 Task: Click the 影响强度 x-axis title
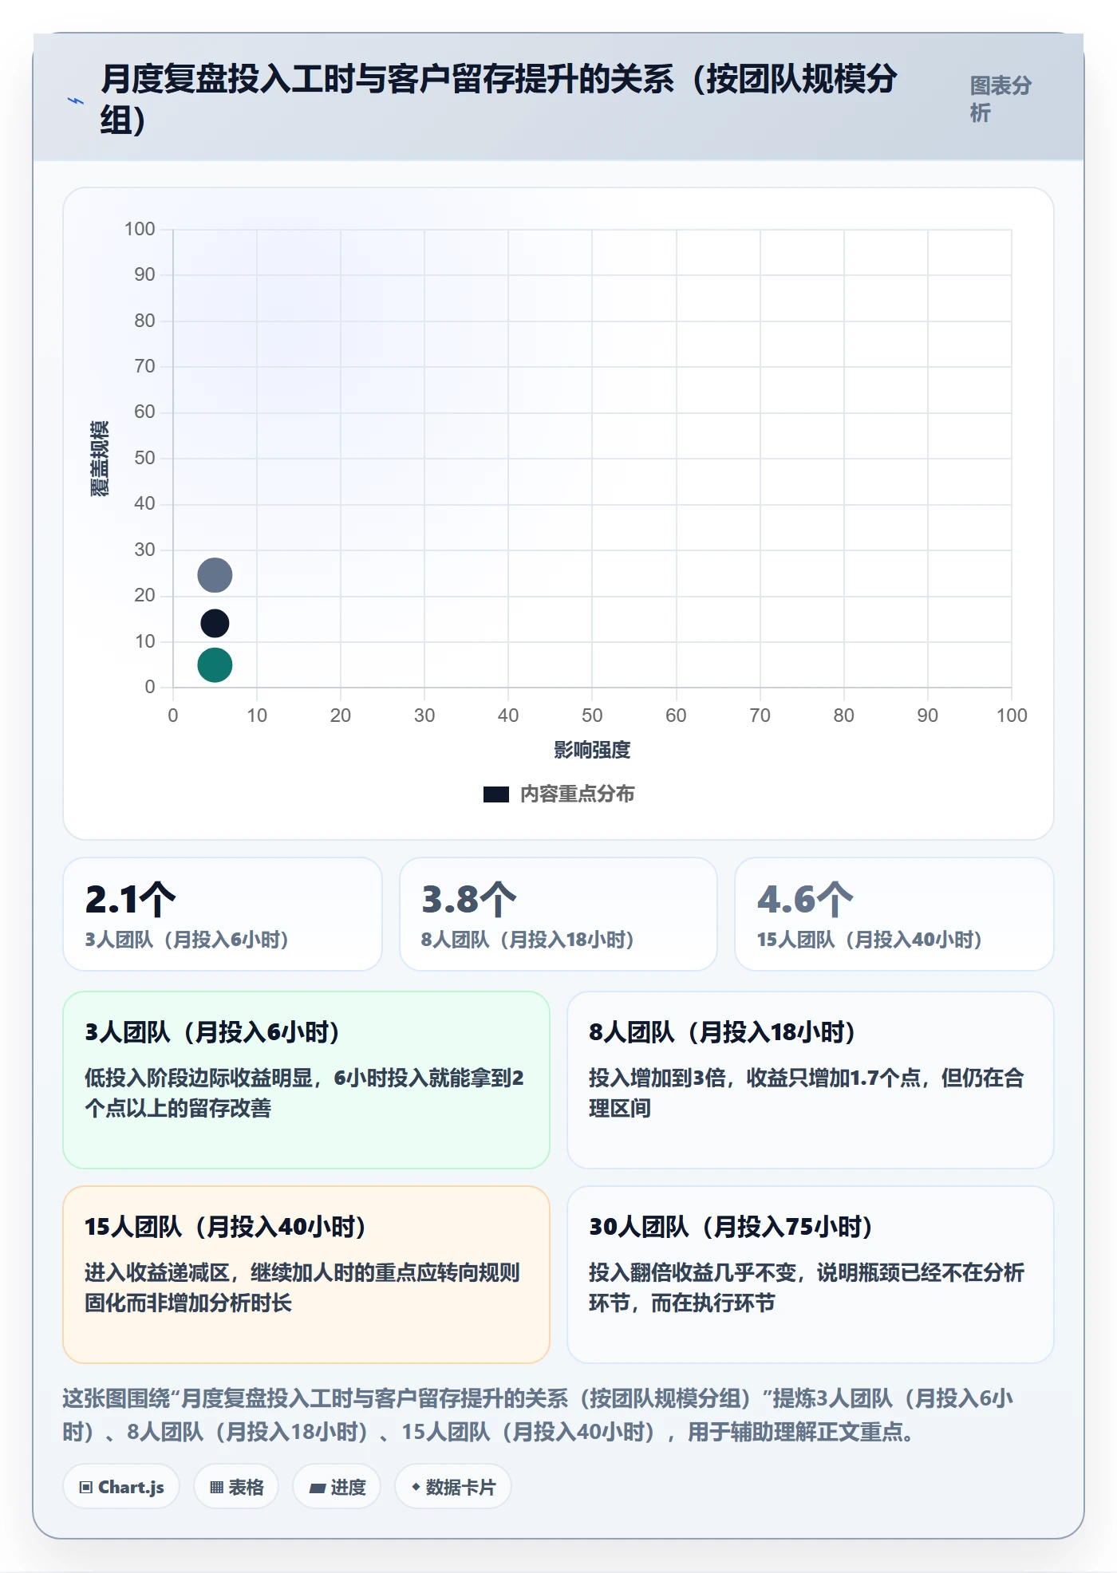coord(592,750)
